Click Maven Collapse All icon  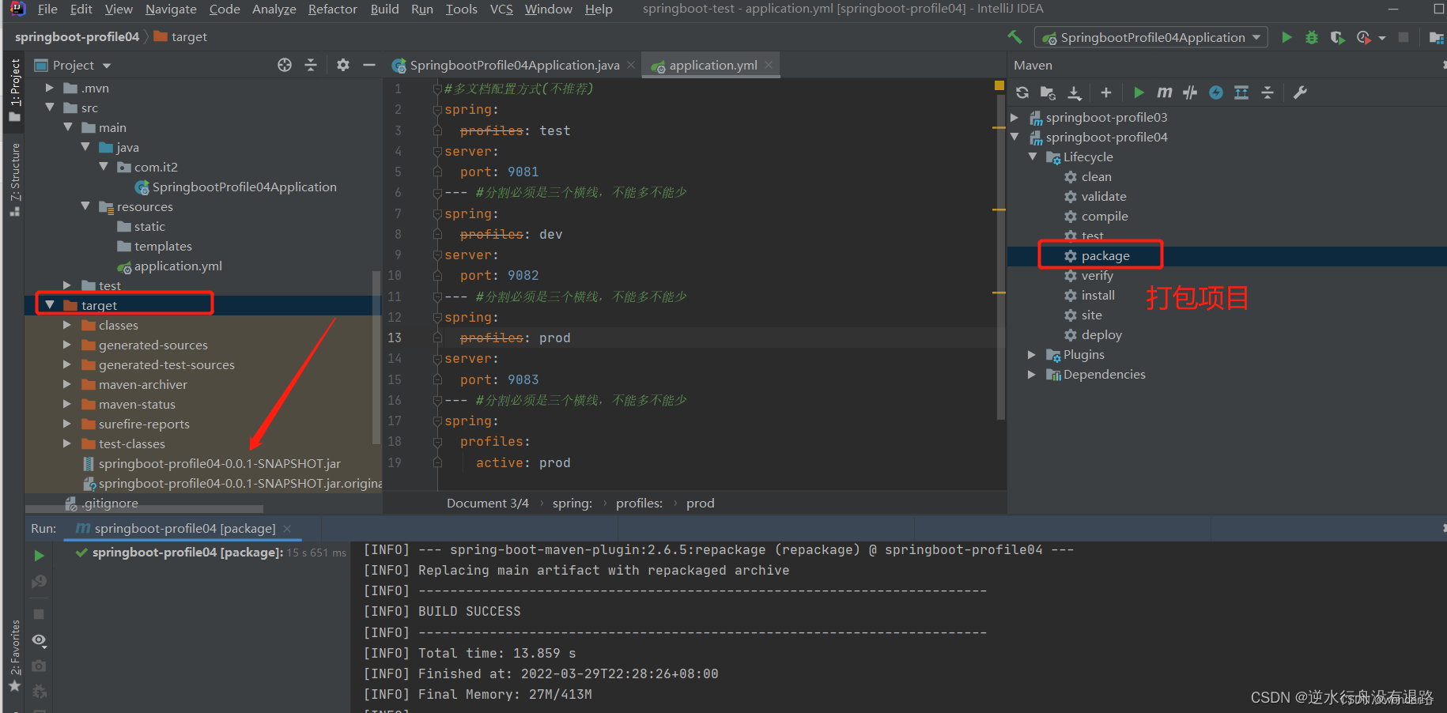pos(1268,92)
